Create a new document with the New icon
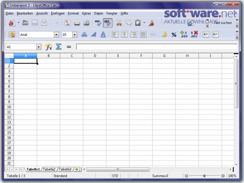This screenshot has height=183, width=244. 12,23
